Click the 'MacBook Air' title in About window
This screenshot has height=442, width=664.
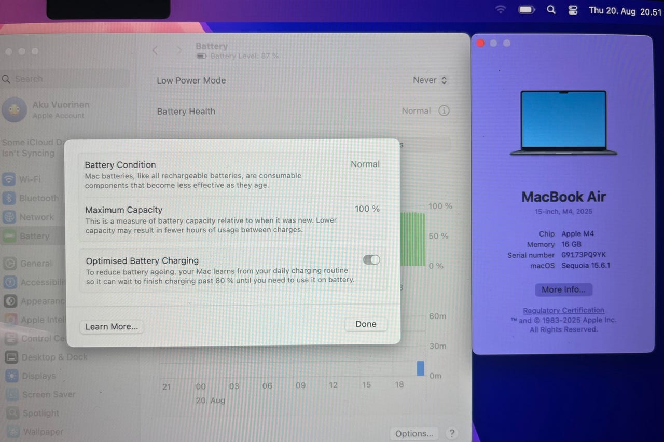point(563,197)
